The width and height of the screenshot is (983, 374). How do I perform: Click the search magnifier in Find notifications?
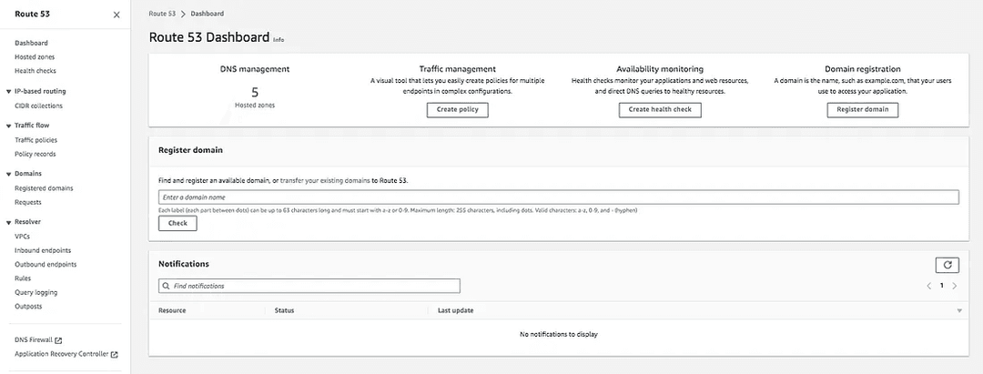point(167,286)
